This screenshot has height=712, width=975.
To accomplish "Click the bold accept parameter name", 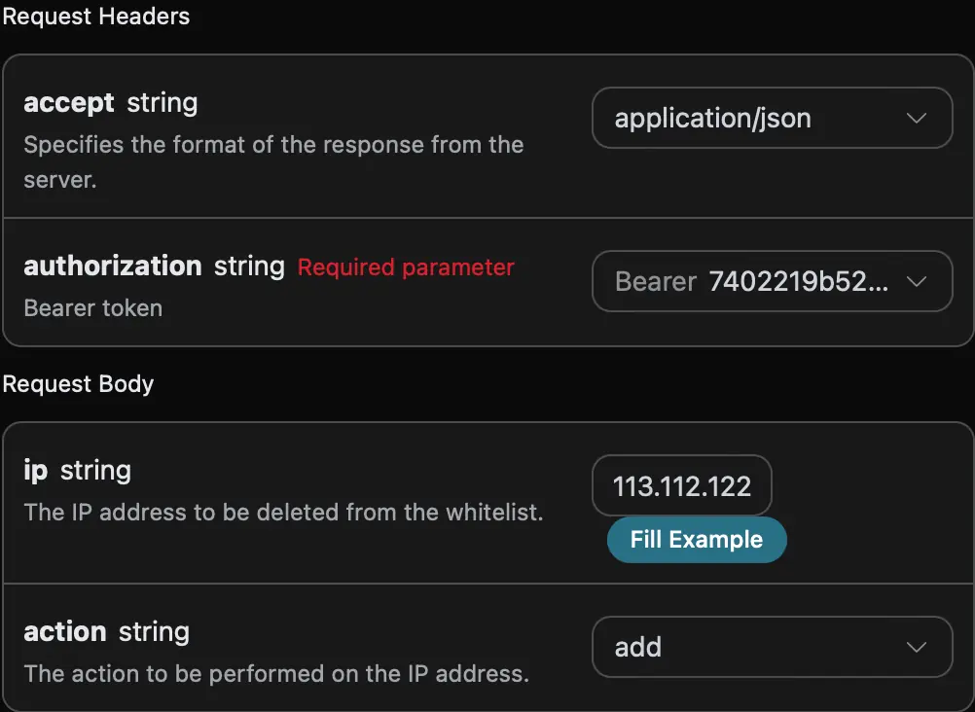I will (x=68, y=103).
